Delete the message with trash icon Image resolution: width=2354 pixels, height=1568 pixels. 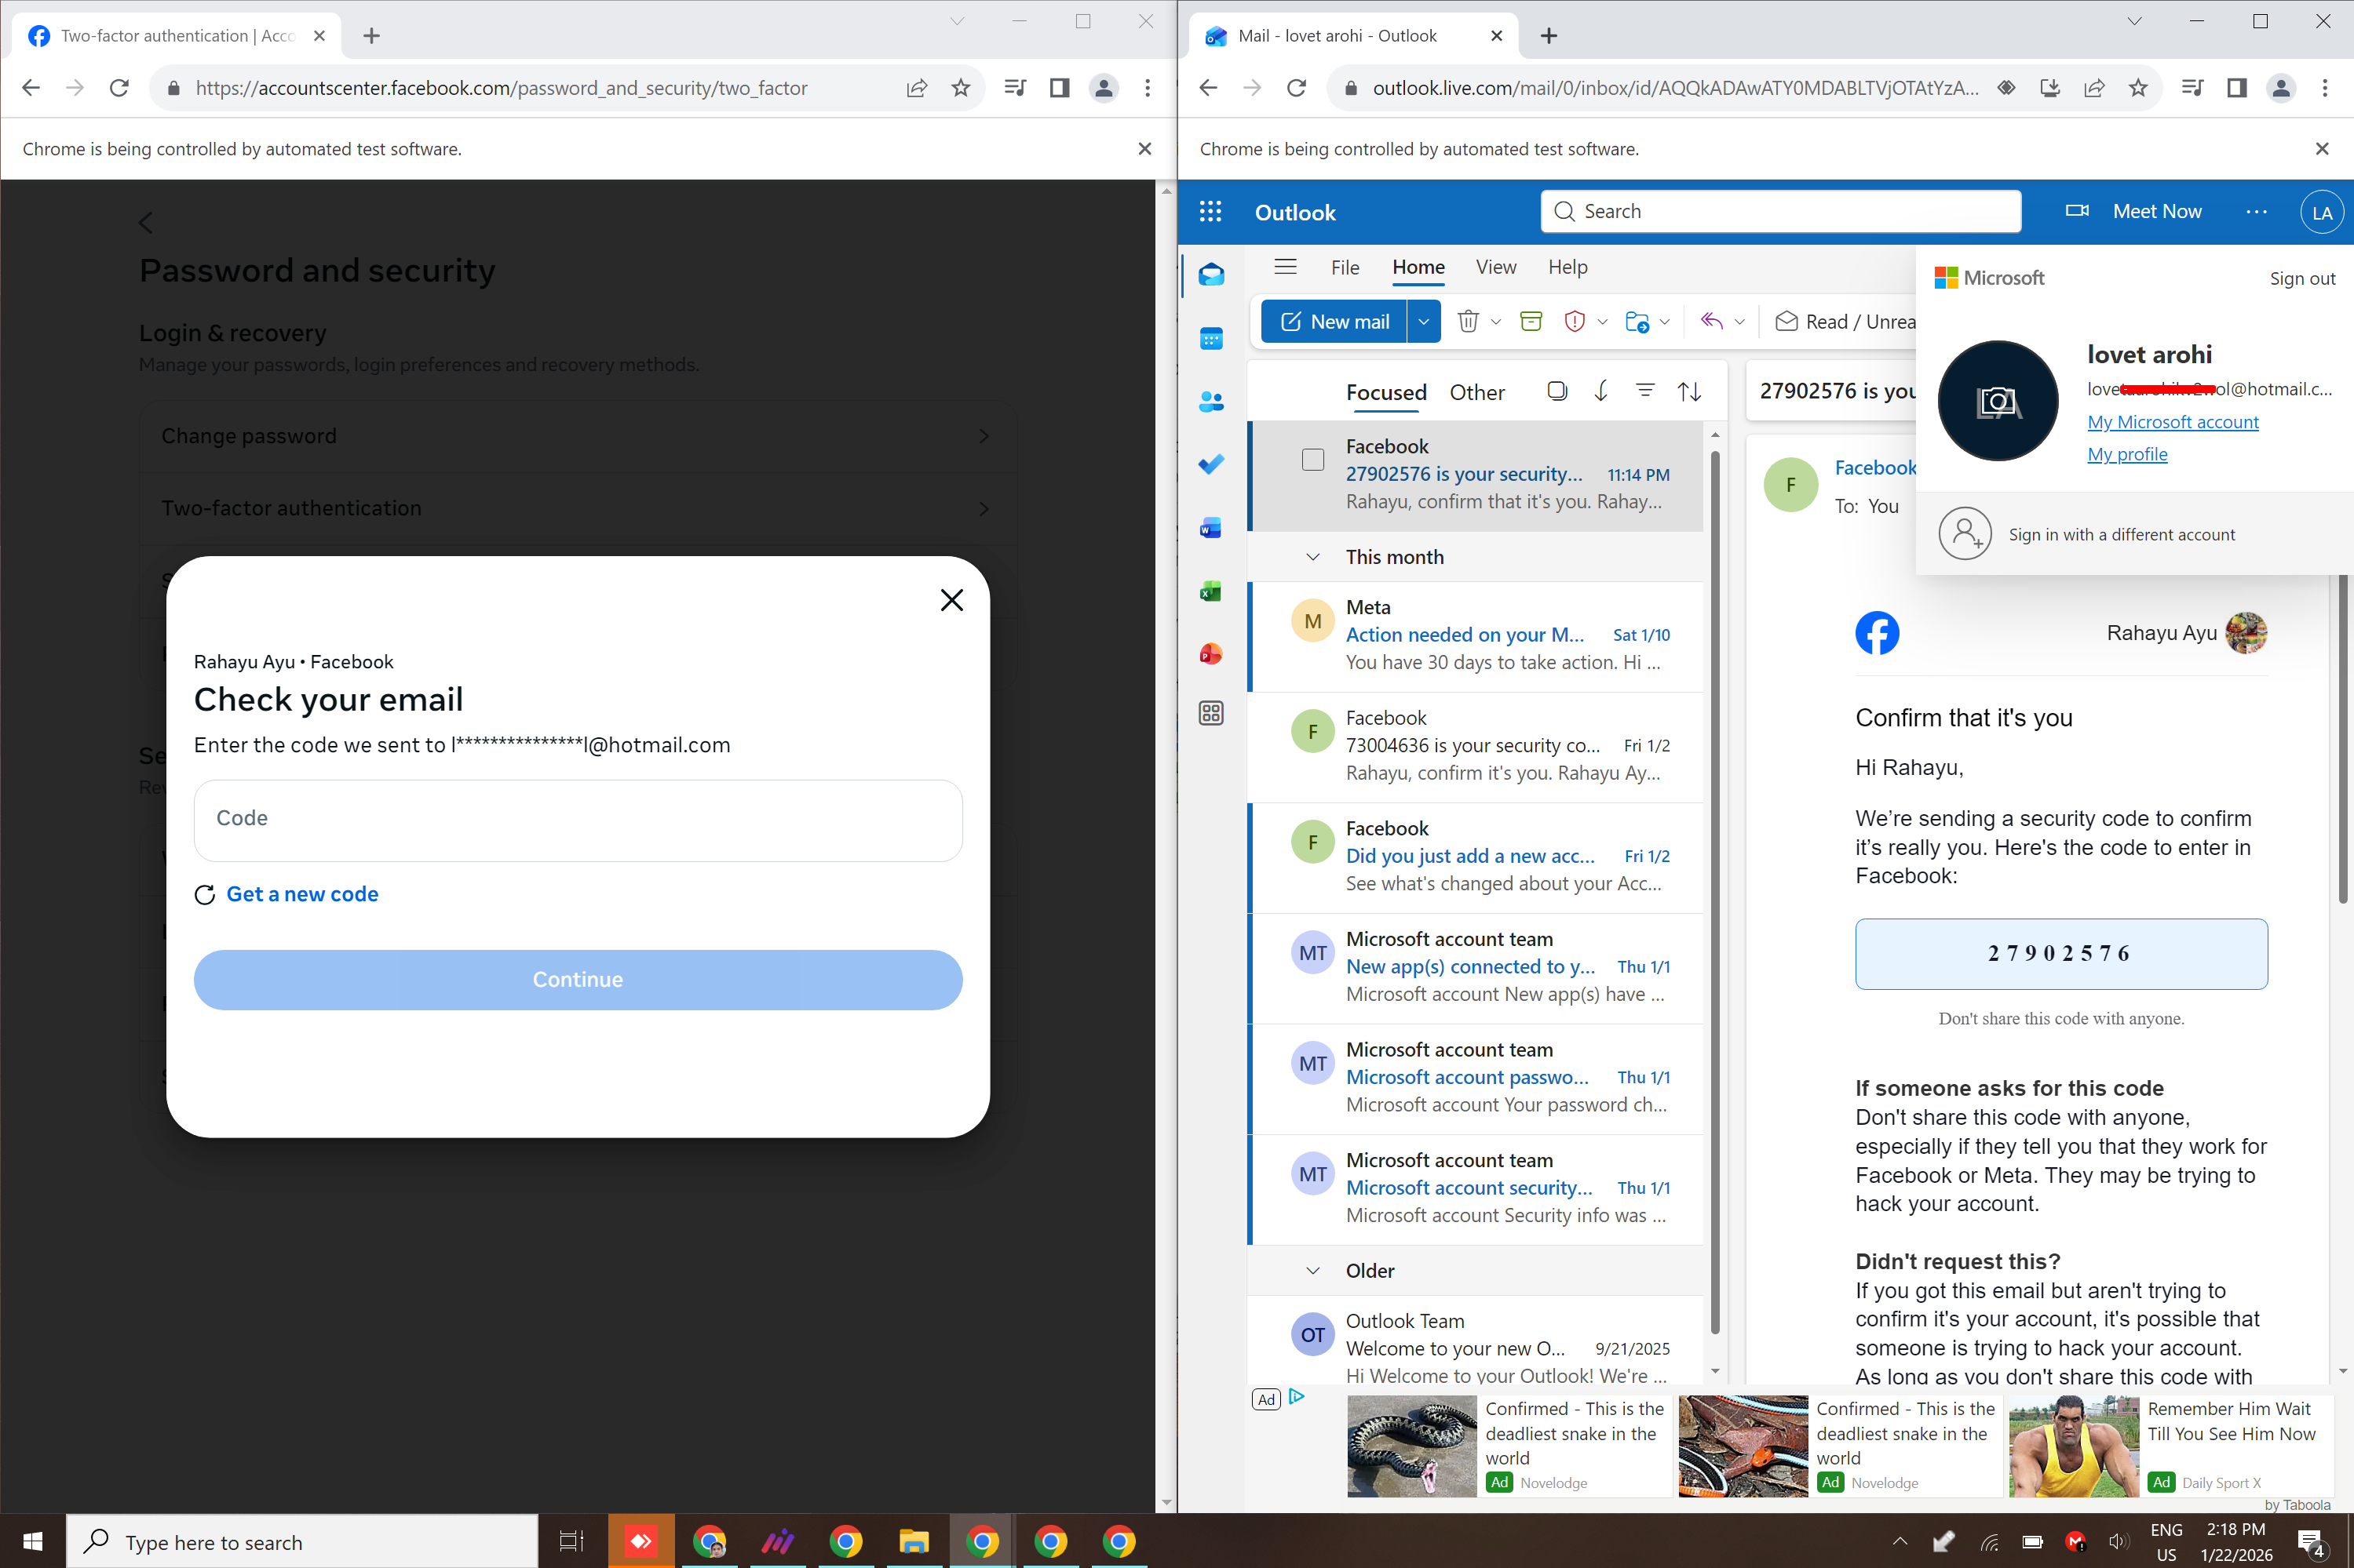pos(1468,321)
